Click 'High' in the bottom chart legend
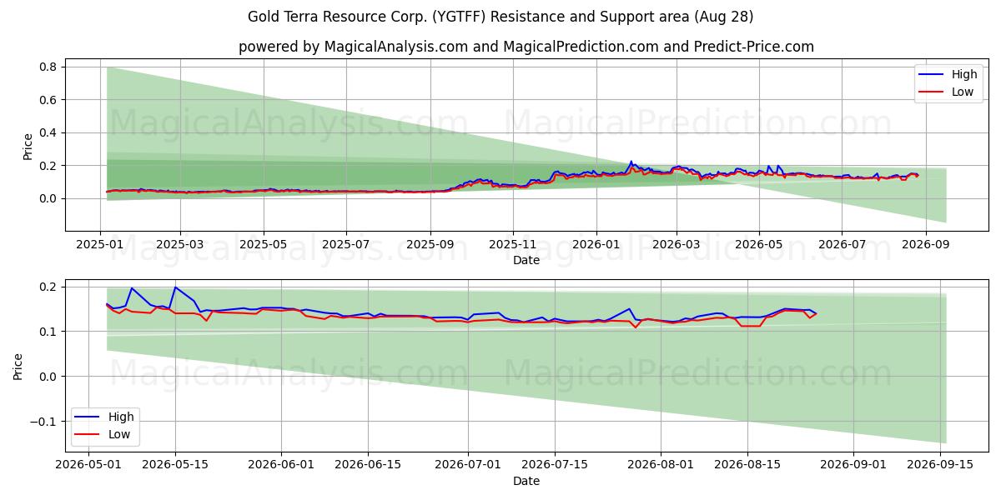Viewport: 1001px width, 500px height. 121,417
